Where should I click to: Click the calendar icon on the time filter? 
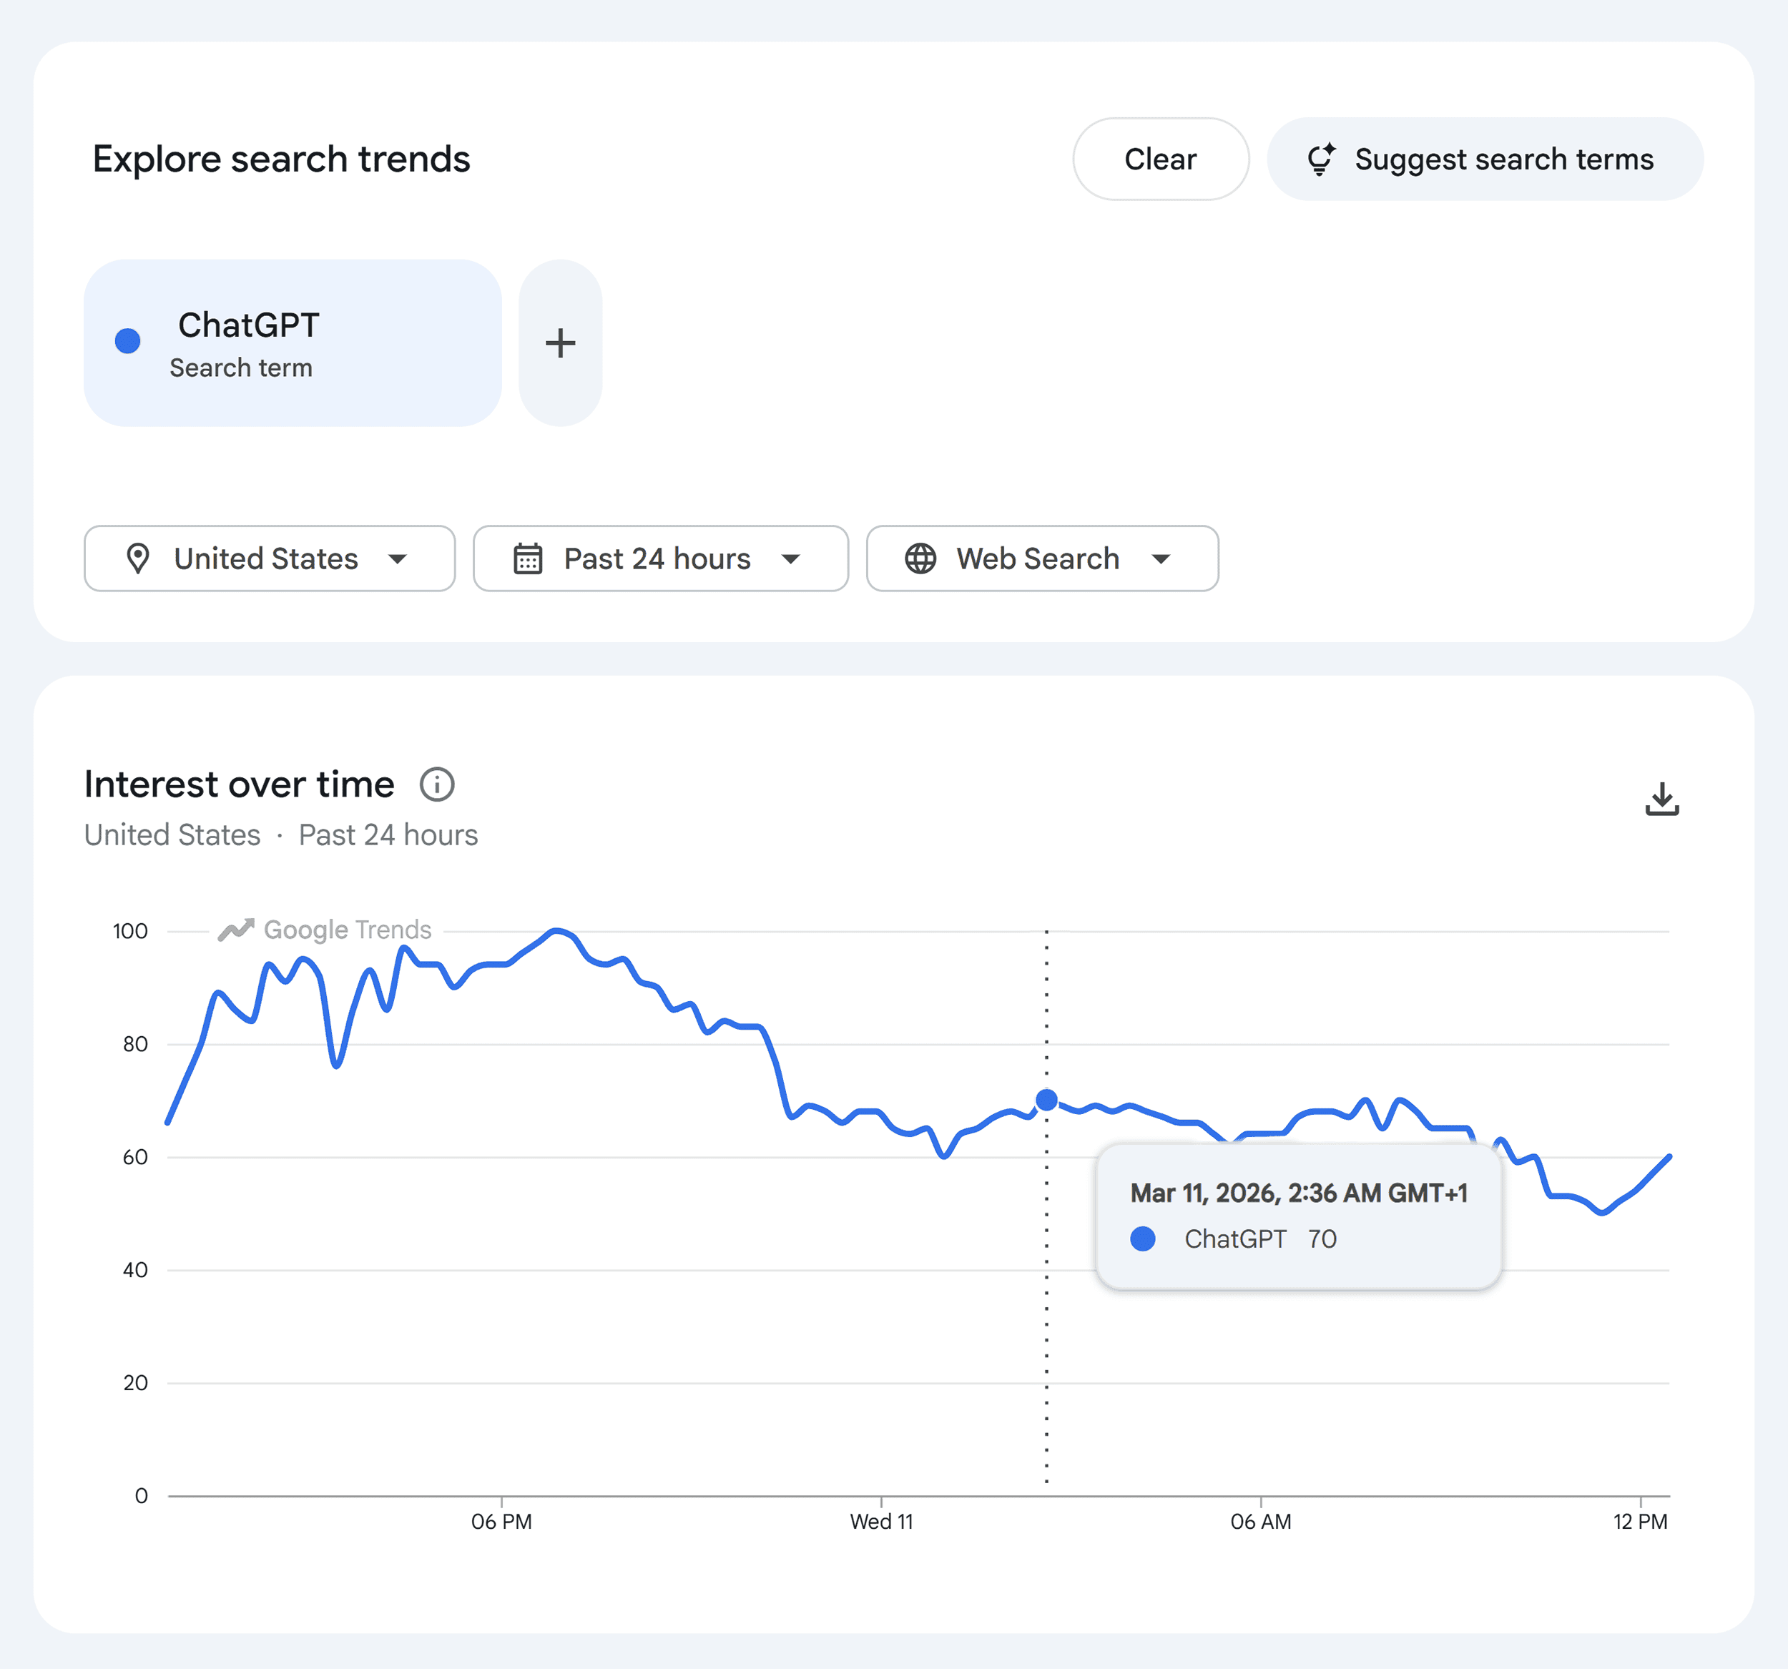529,558
